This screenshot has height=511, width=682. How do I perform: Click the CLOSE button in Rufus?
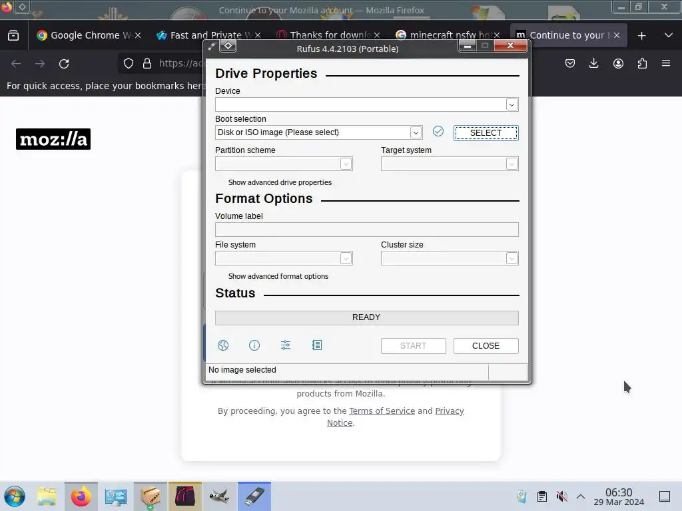(x=486, y=346)
